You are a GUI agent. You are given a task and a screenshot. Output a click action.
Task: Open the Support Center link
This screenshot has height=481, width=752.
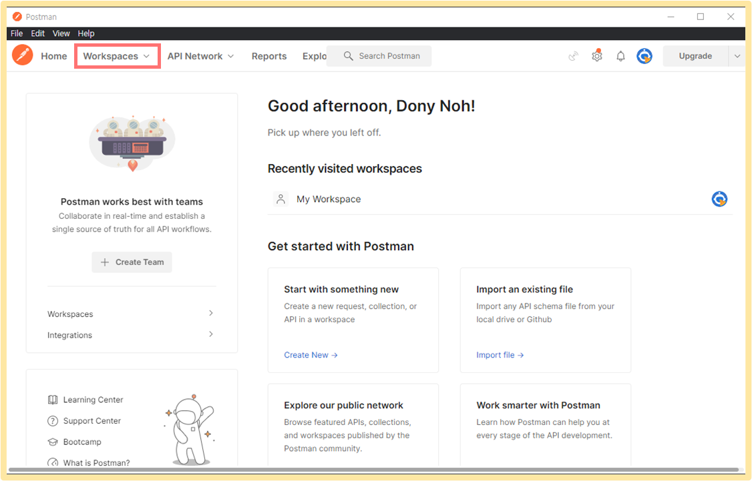pyautogui.click(x=92, y=421)
